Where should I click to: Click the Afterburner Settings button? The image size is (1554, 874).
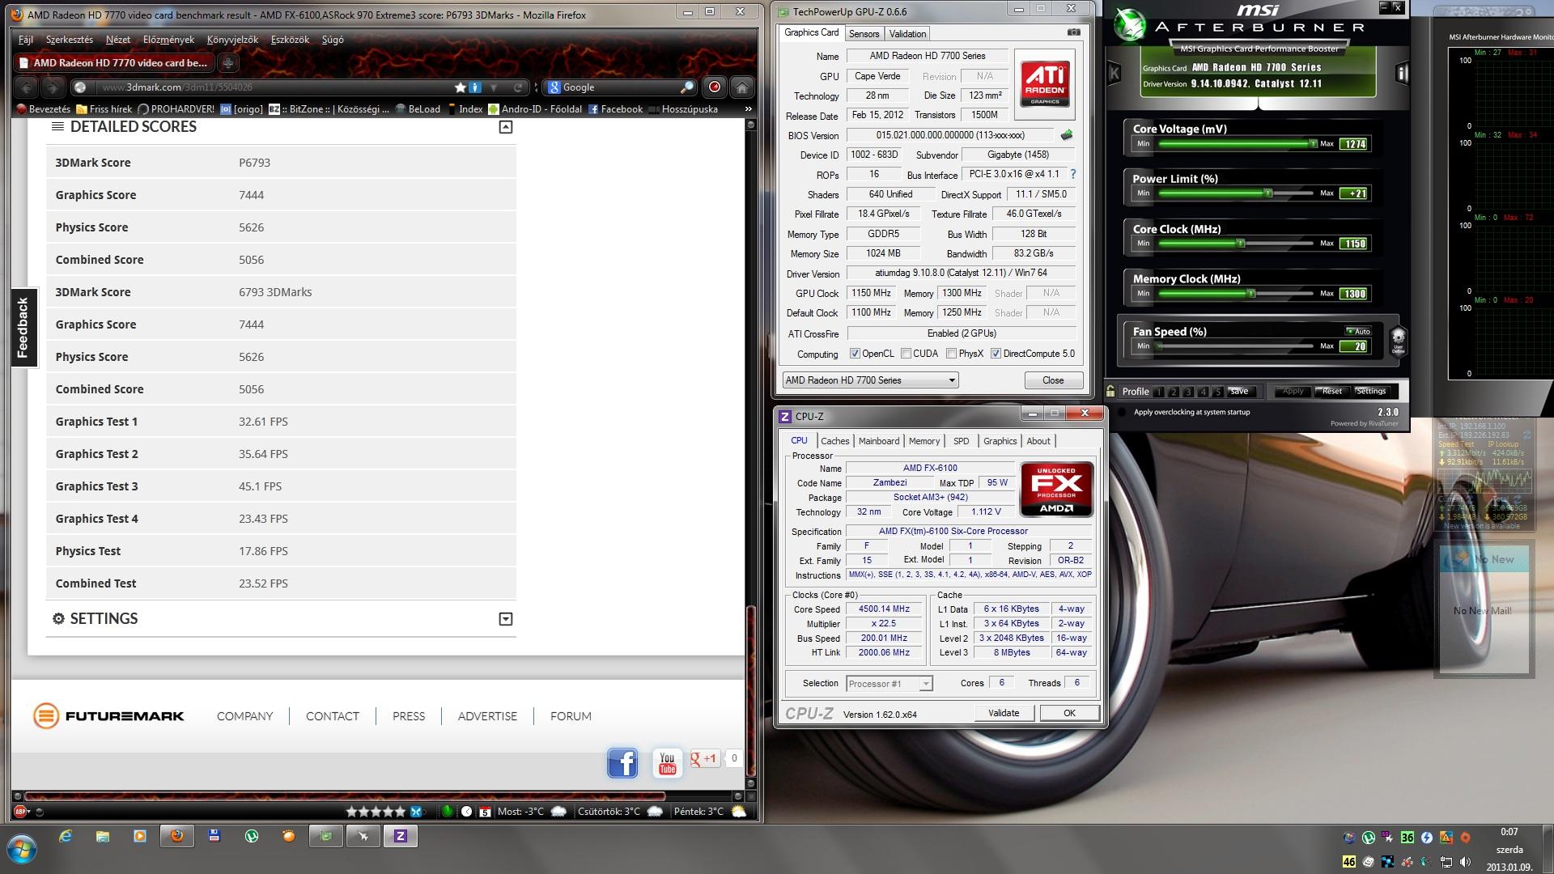point(1370,391)
